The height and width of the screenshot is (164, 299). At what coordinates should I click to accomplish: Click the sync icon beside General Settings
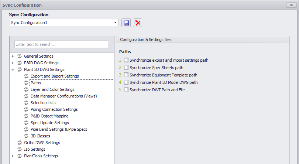[x=20, y=56]
